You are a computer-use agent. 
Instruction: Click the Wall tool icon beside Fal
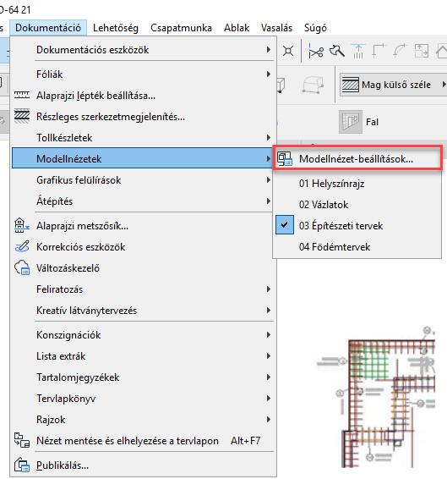(351, 122)
